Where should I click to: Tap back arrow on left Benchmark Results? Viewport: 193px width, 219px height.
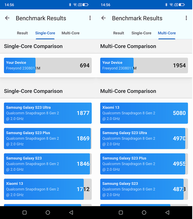click(x=7, y=18)
